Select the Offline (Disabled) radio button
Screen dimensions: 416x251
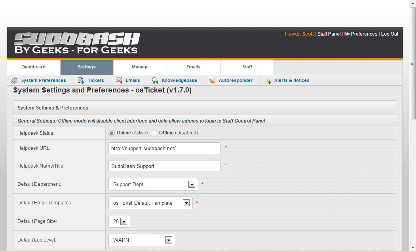point(154,133)
